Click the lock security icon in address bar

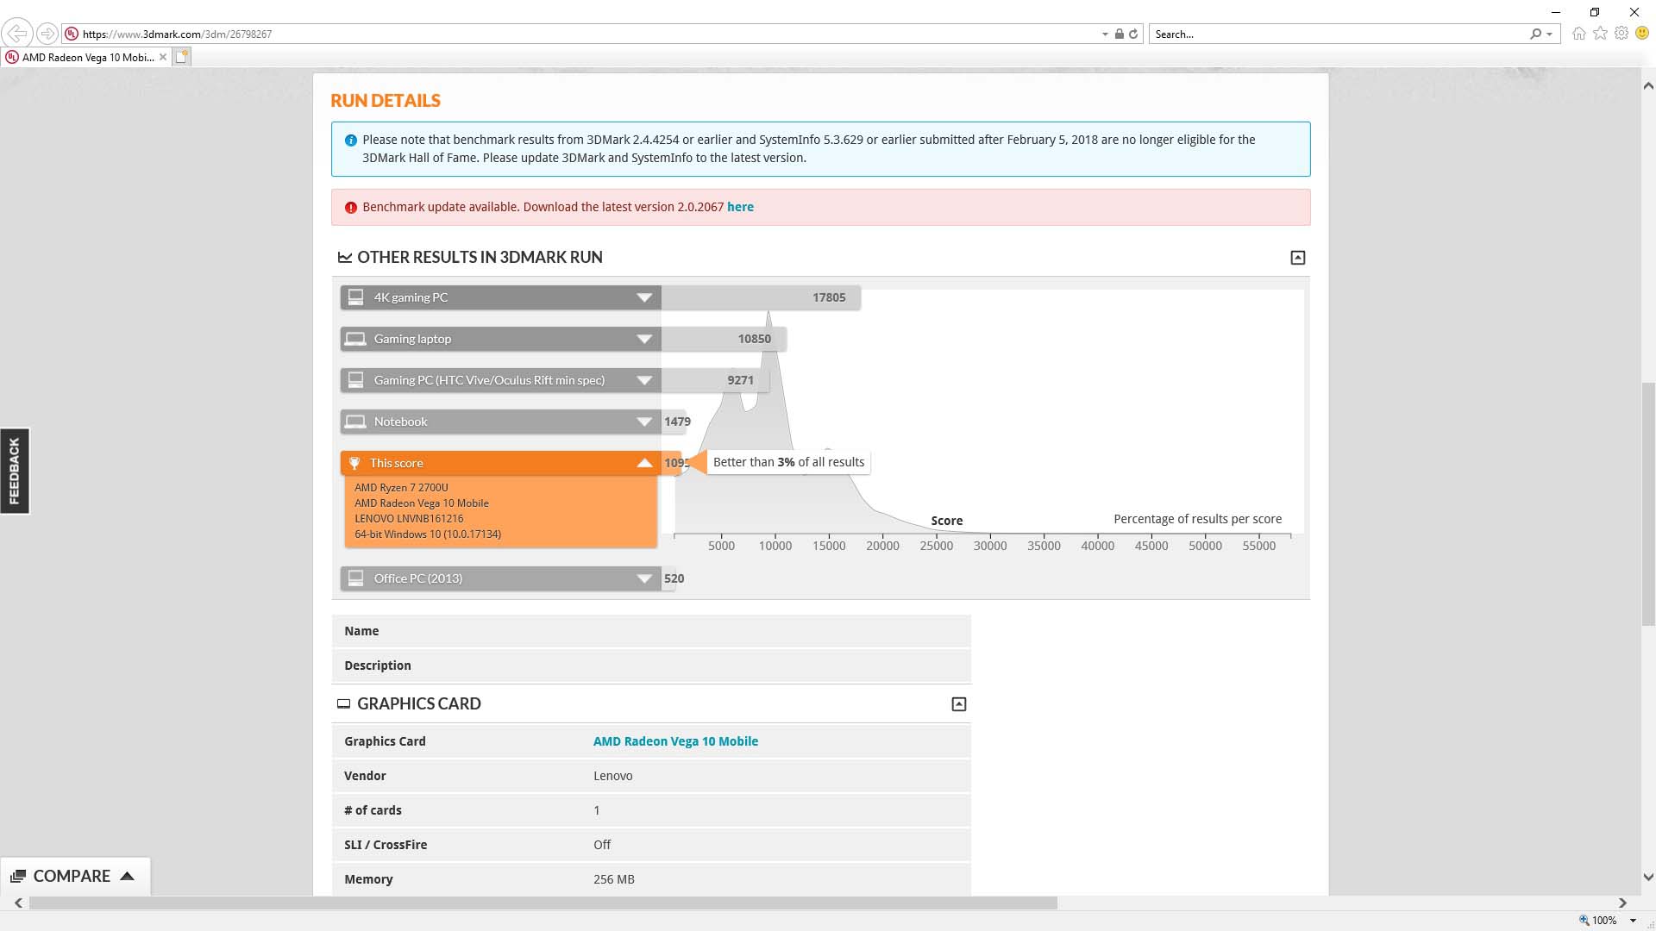click(x=1119, y=34)
